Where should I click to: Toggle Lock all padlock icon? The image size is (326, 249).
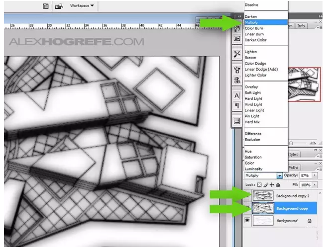tap(278, 184)
